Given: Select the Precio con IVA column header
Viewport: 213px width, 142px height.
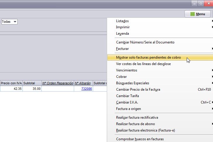Looking at the screenshot, I should [x=11, y=83].
